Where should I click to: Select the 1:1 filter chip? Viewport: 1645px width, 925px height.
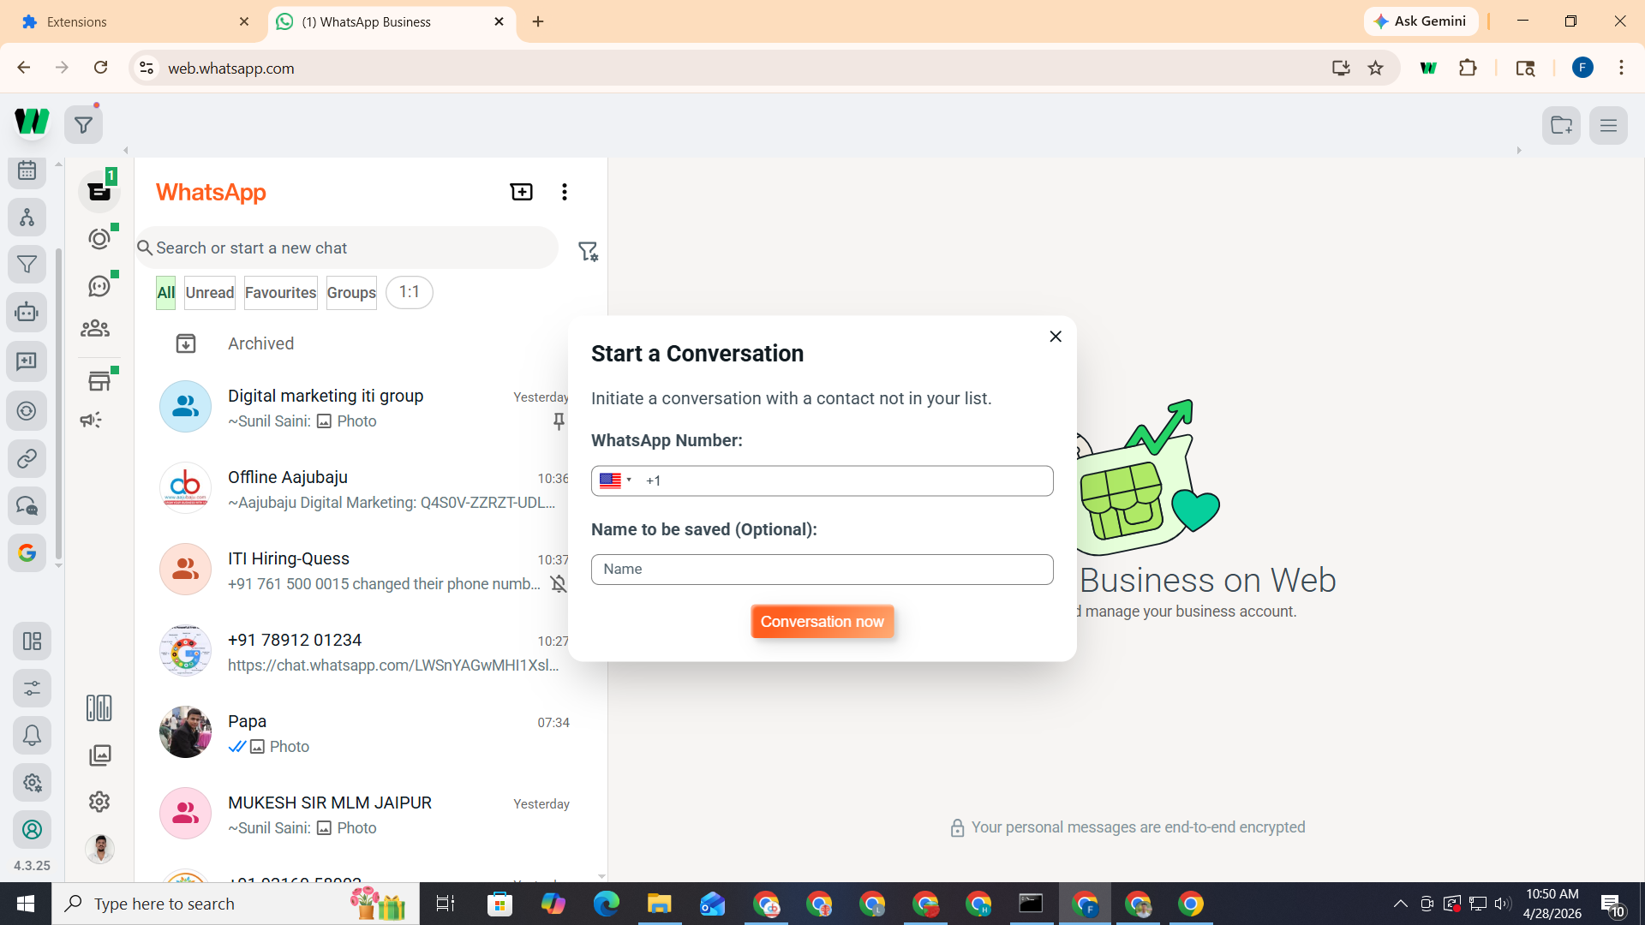[409, 292]
